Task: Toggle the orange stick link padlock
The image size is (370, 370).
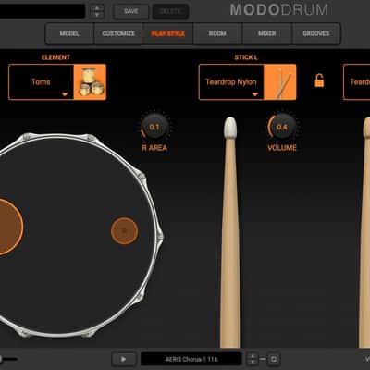Action: (319, 80)
